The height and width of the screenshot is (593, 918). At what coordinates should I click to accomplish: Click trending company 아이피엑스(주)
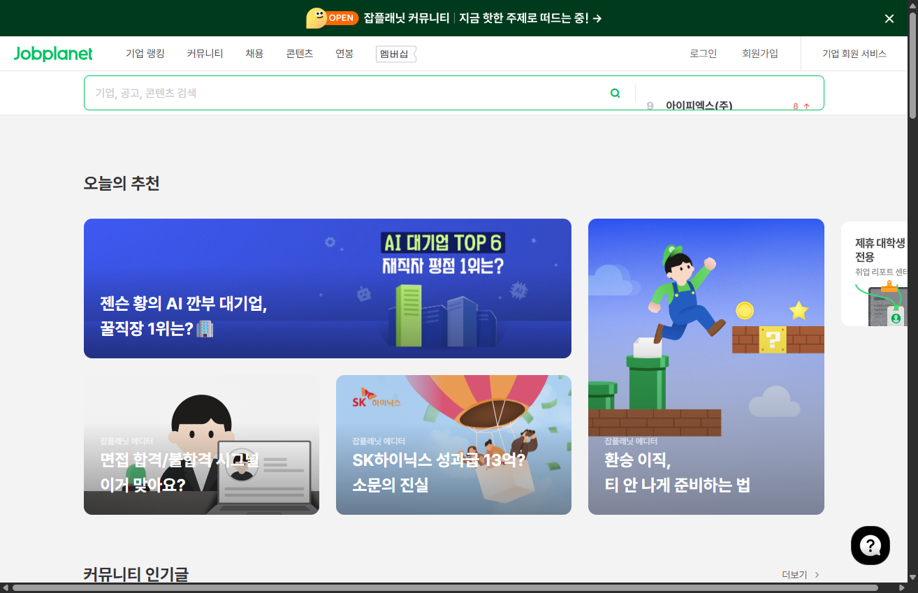tap(699, 106)
